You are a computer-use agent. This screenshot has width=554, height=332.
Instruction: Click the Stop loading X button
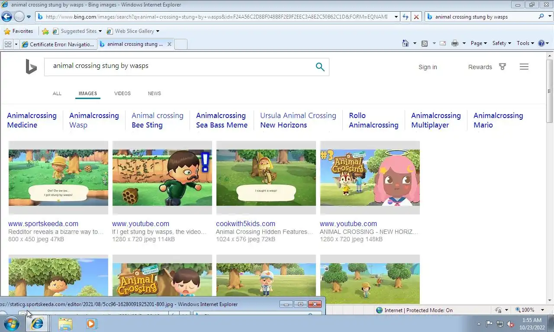(416, 17)
